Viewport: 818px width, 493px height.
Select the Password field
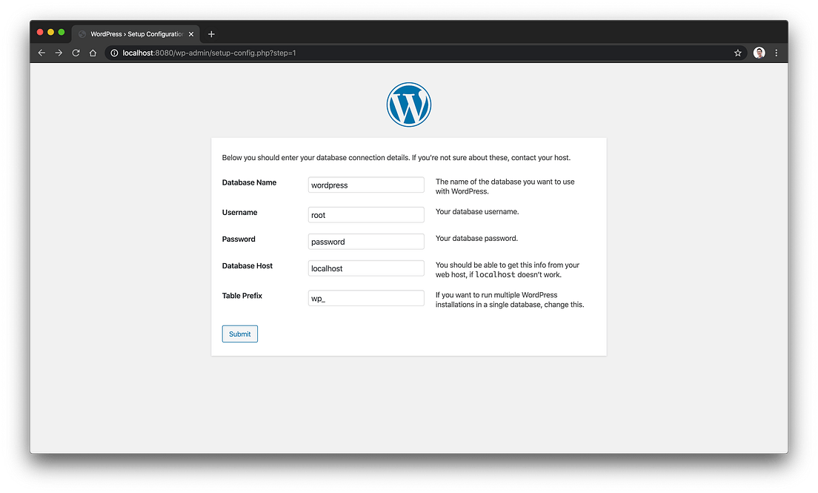point(365,241)
